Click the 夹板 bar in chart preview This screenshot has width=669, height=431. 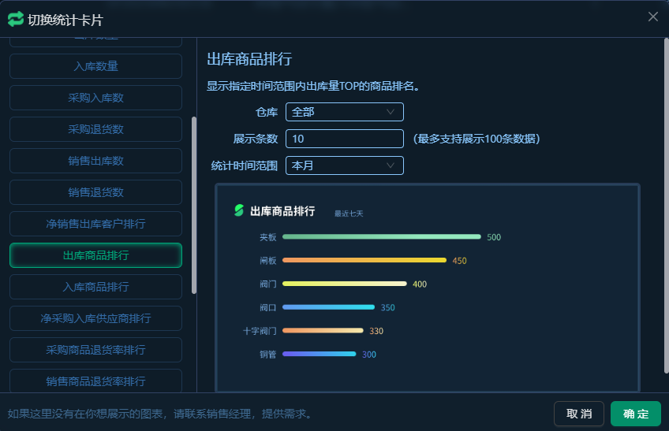pyautogui.click(x=381, y=236)
